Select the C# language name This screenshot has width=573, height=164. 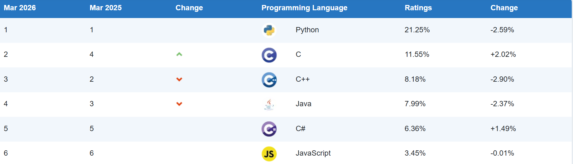pyautogui.click(x=300, y=129)
